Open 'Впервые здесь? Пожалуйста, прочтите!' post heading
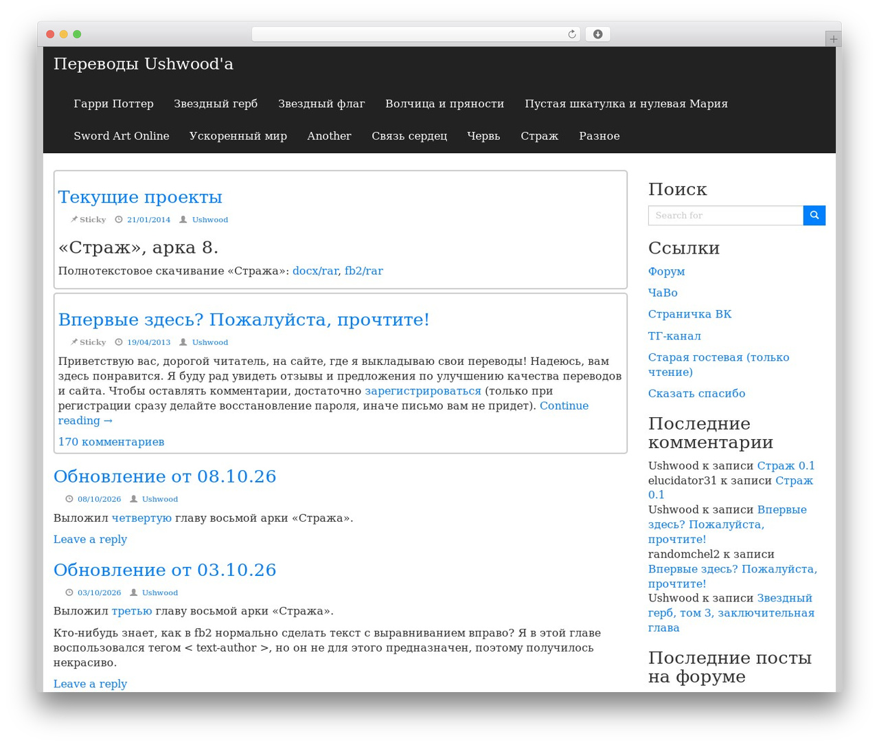This screenshot has width=879, height=745. (244, 320)
